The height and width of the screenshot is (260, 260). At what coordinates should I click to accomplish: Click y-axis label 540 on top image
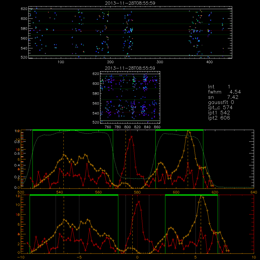[x=24, y=48]
